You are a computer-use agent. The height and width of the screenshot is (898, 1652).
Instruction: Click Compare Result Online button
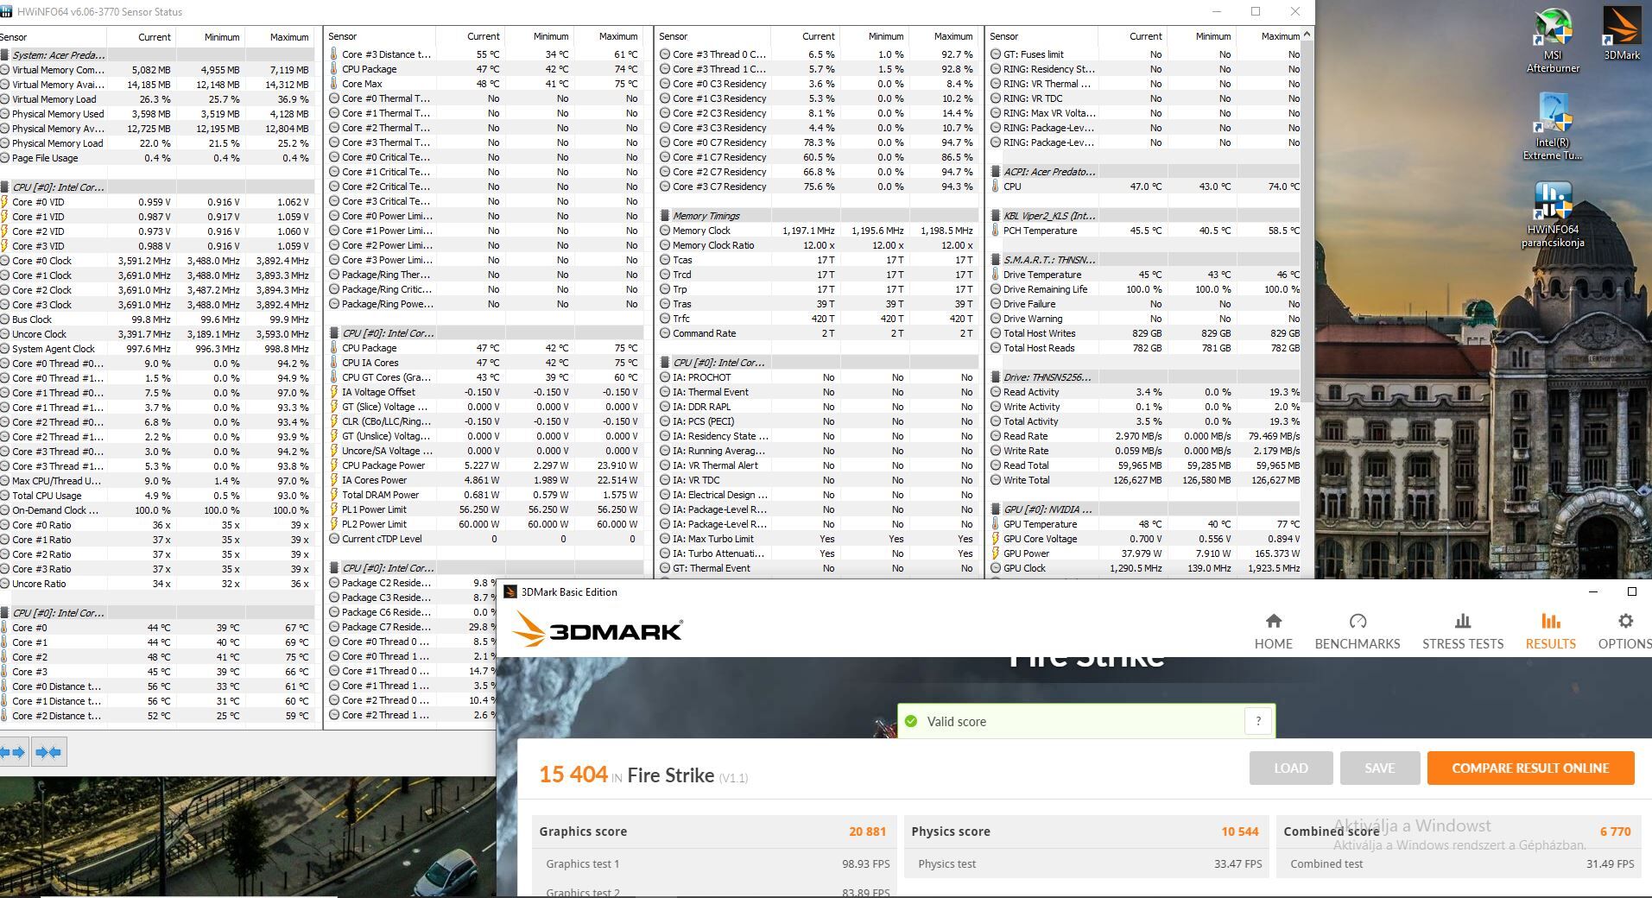point(1530,768)
